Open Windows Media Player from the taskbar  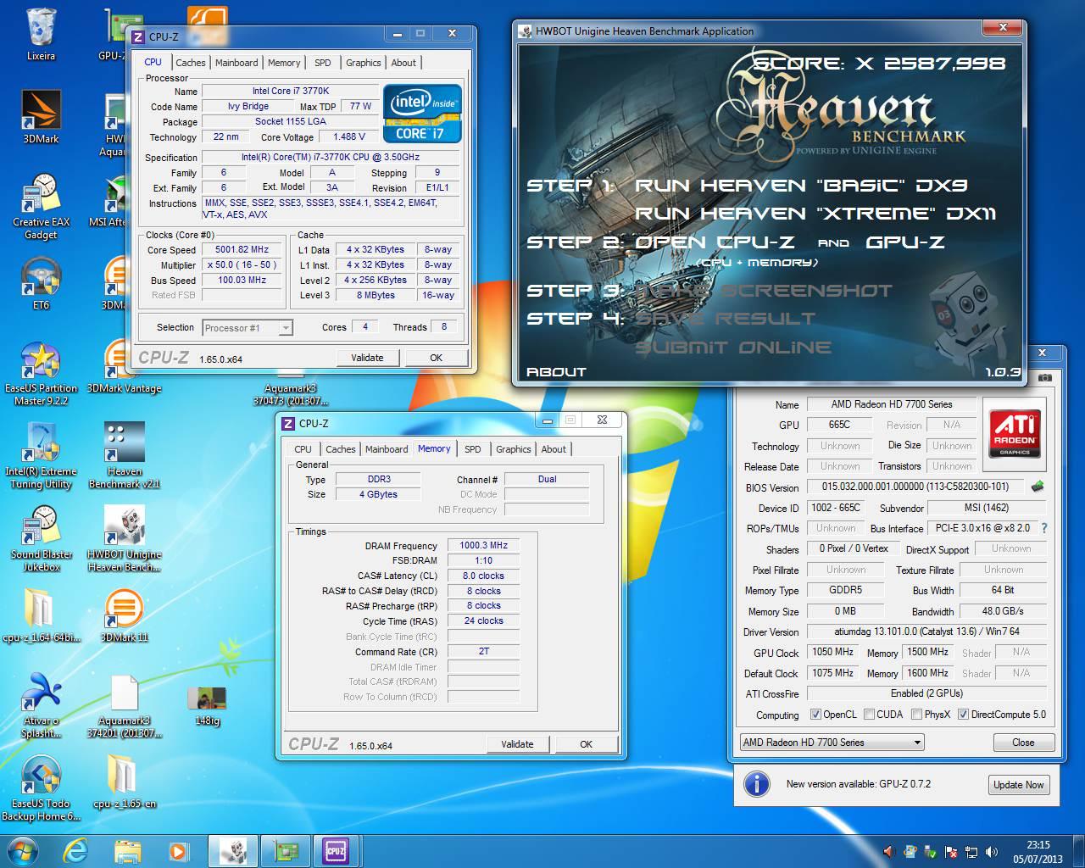178,850
